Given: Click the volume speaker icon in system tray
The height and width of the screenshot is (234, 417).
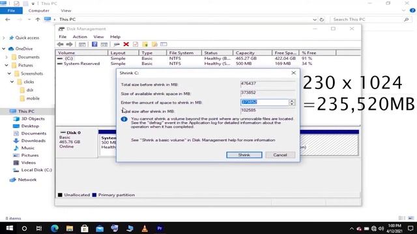Looking at the screenshot, I should 381,228.
